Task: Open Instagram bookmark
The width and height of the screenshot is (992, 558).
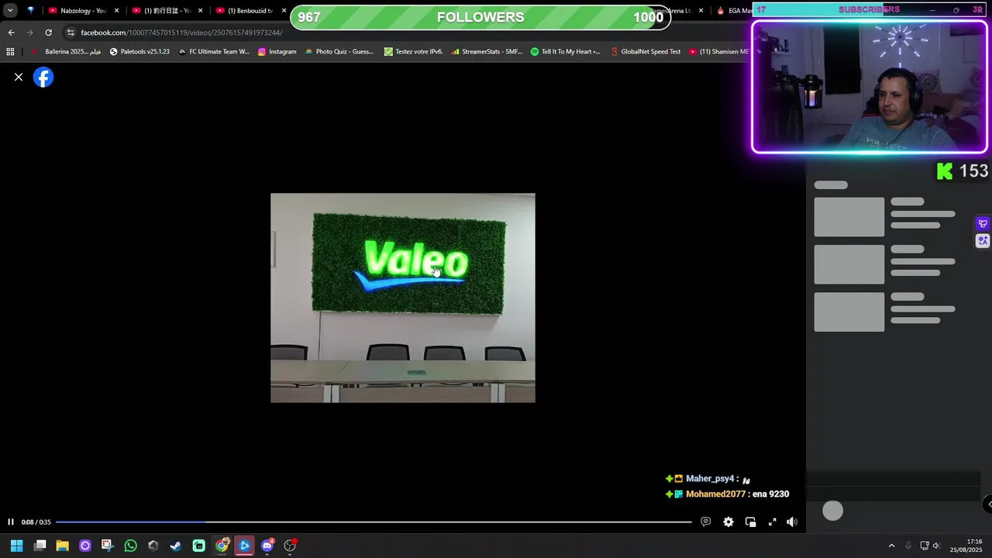Action: click(x=277, y=52)
